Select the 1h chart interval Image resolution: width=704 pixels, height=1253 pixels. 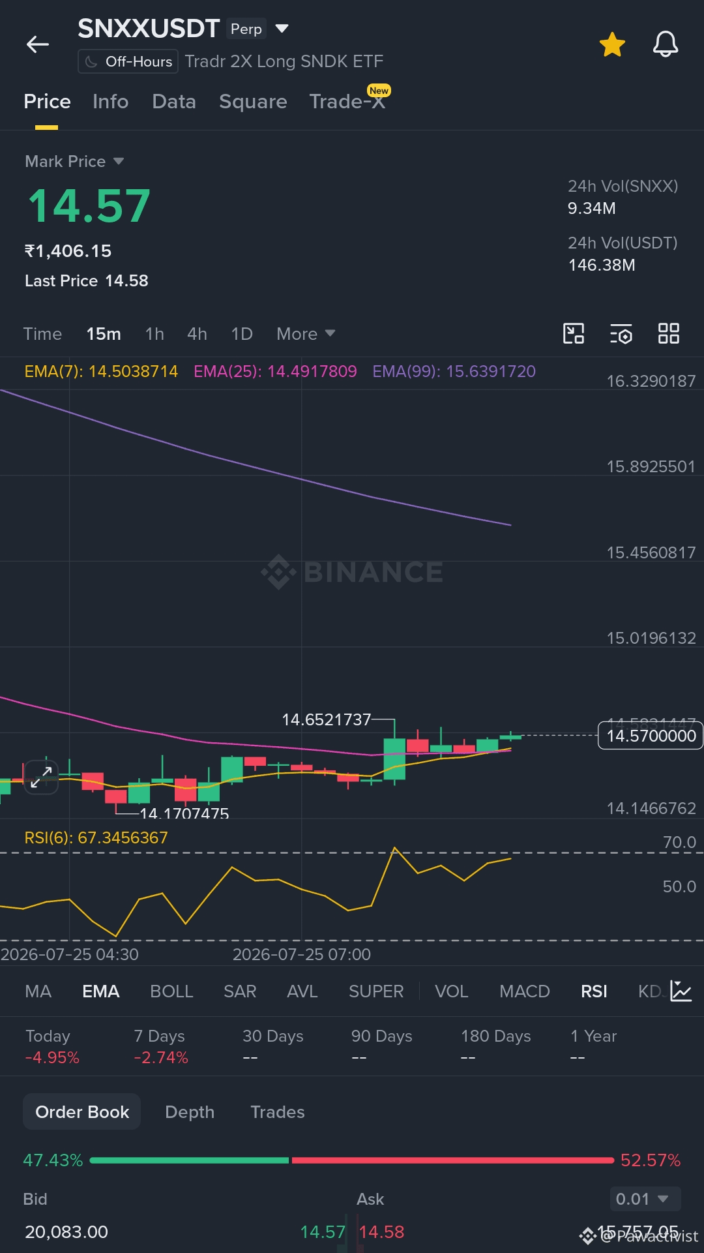pos(154,334)
